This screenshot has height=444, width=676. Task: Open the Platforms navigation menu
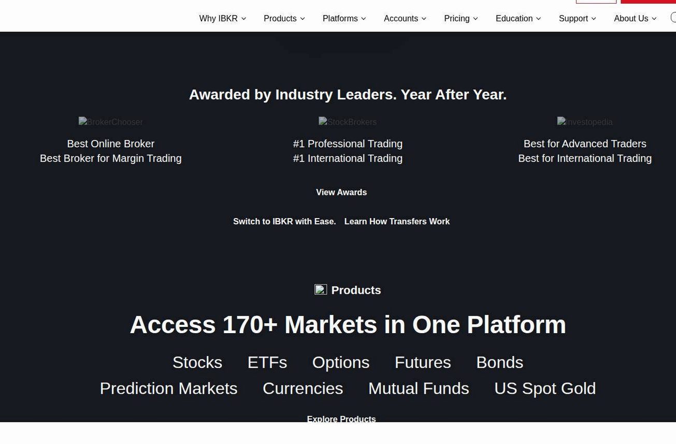click(x=344, y=19)
